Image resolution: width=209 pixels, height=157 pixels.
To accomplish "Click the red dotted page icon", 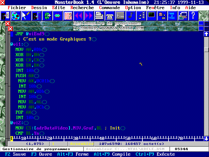I will [x=68, y=16].
